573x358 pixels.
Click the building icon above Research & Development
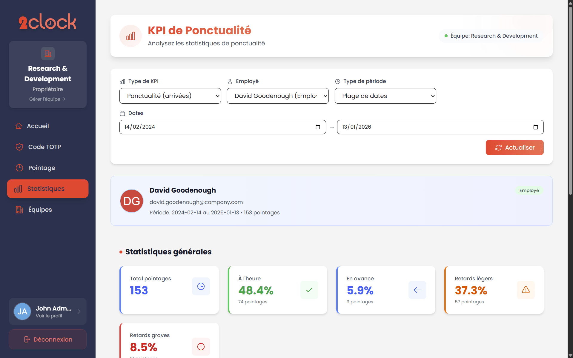pyautogui.click(x=48, y=54)
